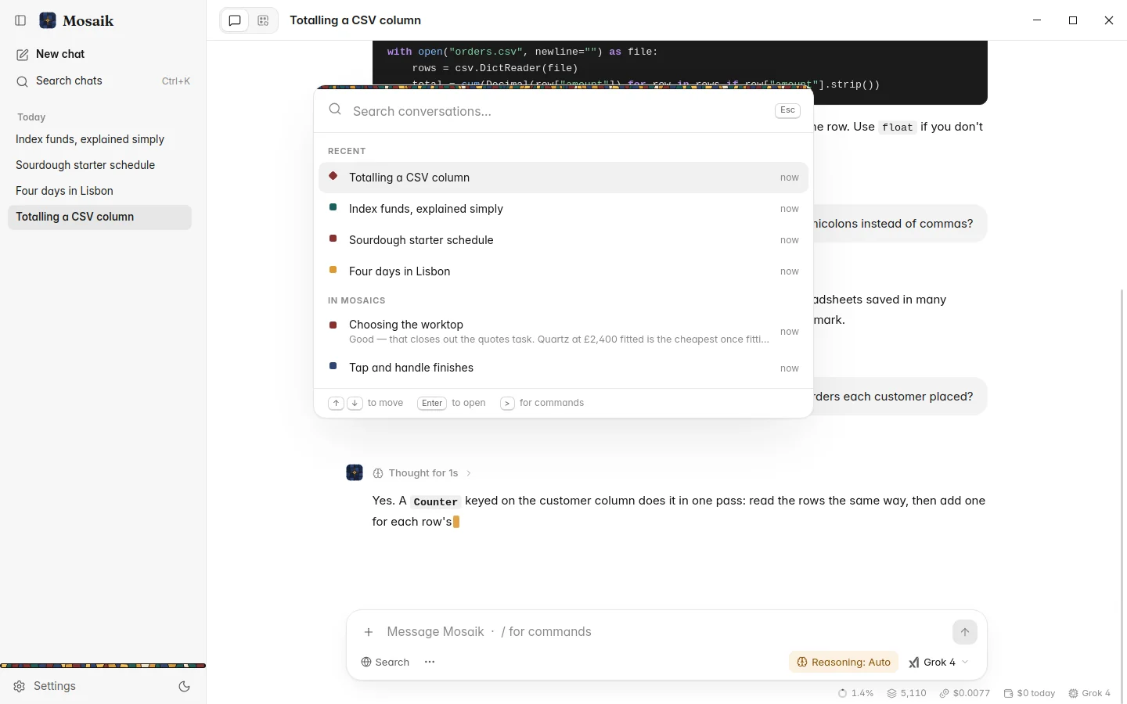This screenshot has height=704, width=1127.
Task: Open Four days in Lisbon in sidebar
Action: pos(99,191)
